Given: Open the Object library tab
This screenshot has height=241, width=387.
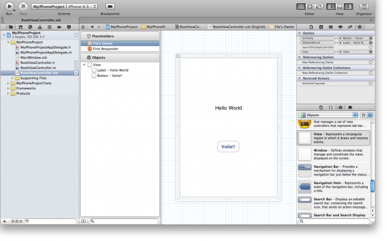Looking at the screenshot, I should point(341,107).
